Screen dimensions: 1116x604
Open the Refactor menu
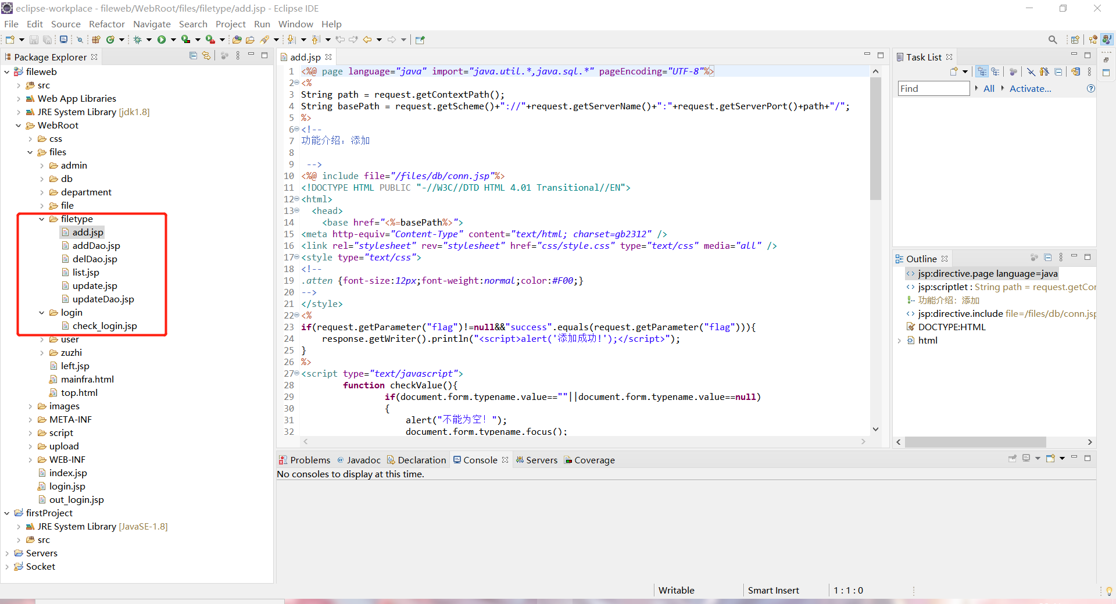click(107, 24)
